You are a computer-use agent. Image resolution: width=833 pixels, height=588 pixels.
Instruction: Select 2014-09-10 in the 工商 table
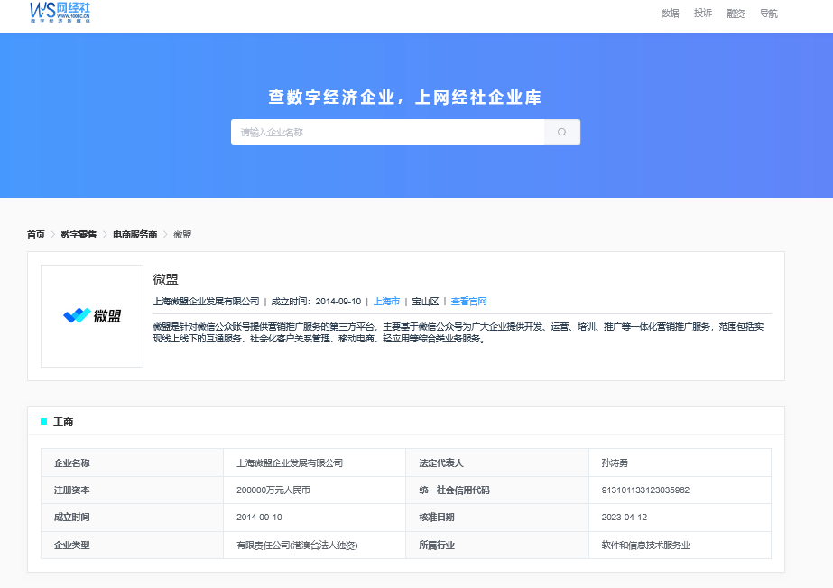coord(259,518)
